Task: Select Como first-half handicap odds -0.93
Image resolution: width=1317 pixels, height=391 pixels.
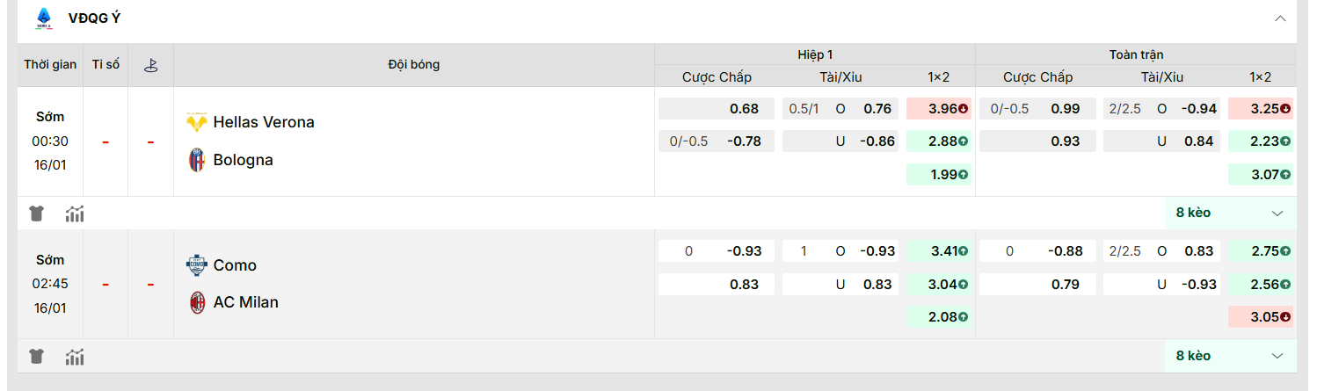Action: coord(717,251)
